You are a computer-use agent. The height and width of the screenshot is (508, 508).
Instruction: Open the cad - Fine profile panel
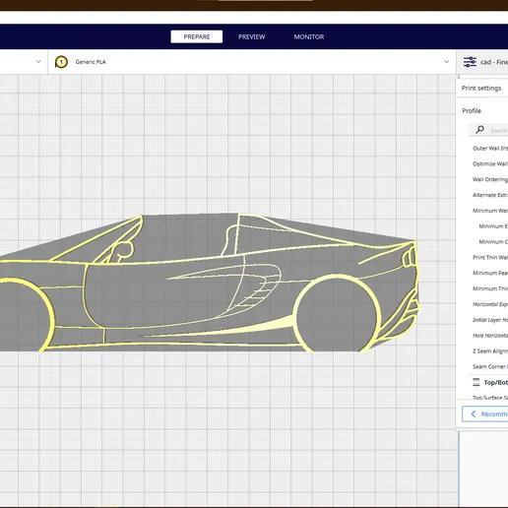tap(482, 62)
